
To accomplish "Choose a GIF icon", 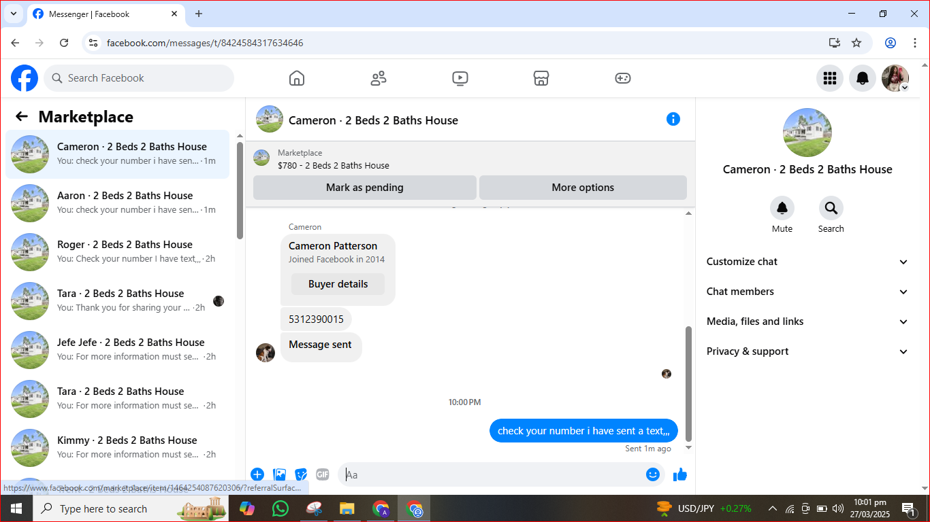I will point(323,474).
